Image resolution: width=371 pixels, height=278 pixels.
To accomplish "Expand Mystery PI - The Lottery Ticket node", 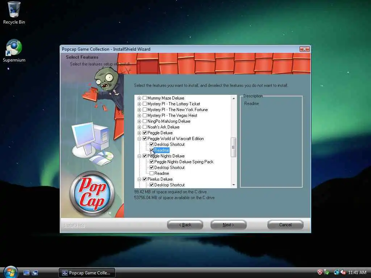I will tap(139, 104).
